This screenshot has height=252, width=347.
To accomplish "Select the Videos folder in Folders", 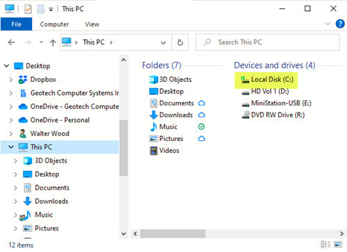I will (169, 151).
